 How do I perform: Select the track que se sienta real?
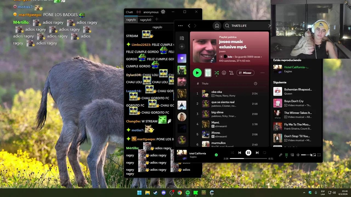click(x=230, y=104)
